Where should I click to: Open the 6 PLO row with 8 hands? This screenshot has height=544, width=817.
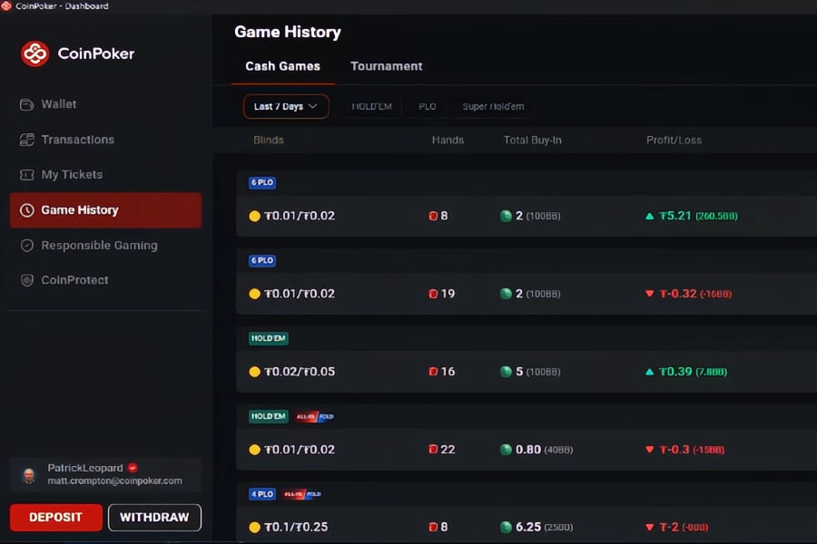tap(527, 216)
